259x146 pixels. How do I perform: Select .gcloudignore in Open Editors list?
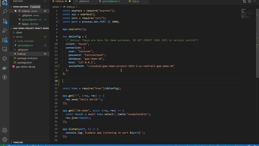pos(30,19)
